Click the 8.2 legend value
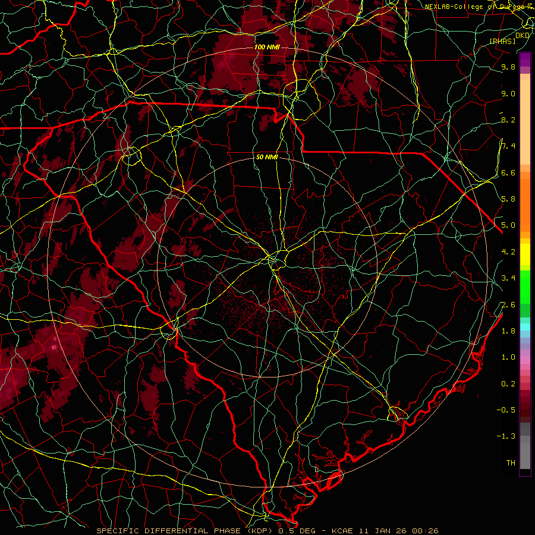 pyautogui.click(x=508, y=119)
